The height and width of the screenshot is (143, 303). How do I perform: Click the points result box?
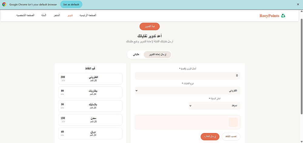[x=188, y=122]
